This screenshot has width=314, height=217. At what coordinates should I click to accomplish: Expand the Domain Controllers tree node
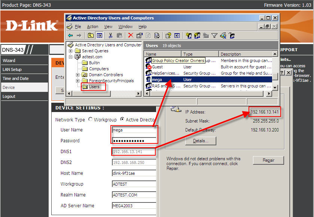tap(78, 75)
